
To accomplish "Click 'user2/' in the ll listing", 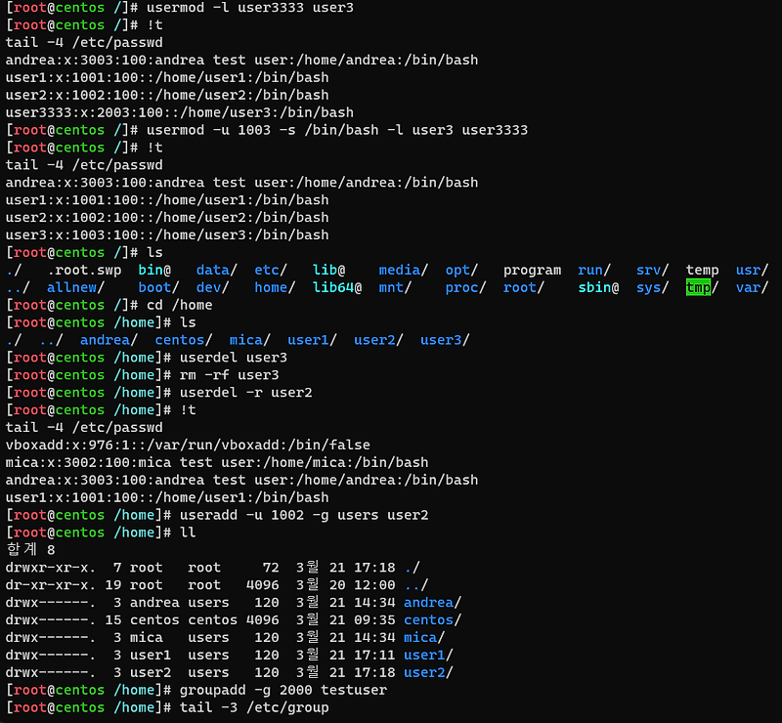I will 428,672.
